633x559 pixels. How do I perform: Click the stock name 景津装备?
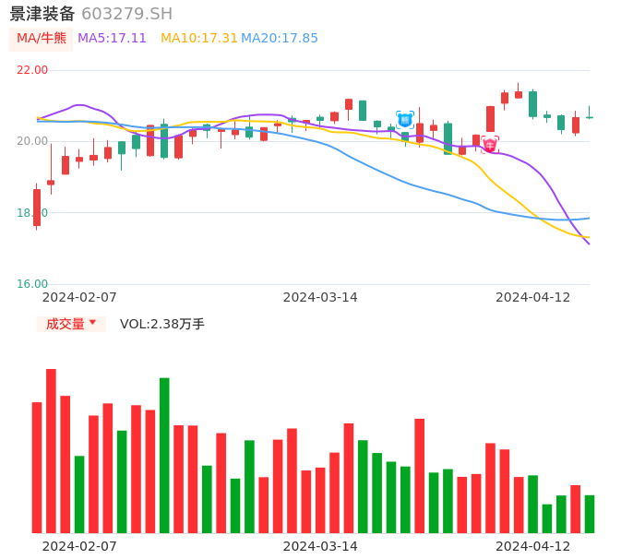(42, 14)
